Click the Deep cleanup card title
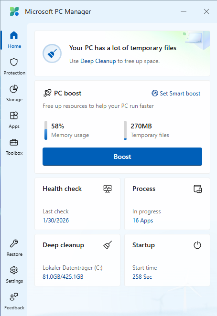Viewport: 217px width, 316px height. pos(64,245)
